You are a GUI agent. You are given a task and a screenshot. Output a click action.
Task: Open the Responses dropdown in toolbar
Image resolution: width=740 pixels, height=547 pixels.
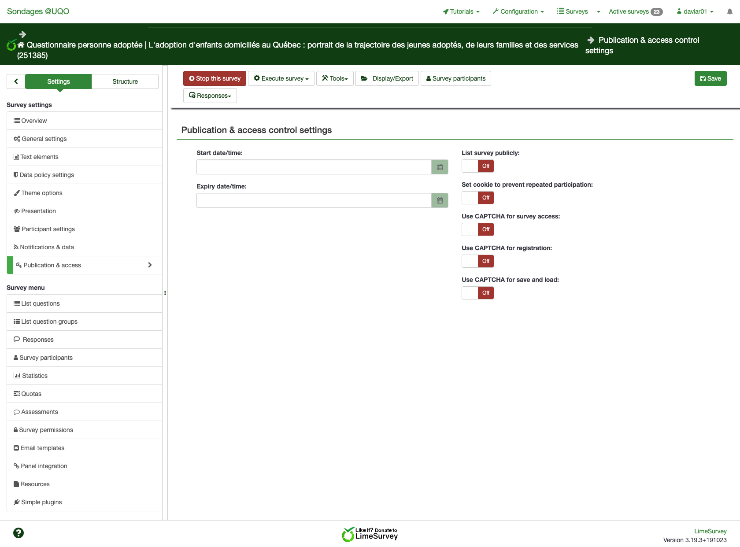(210, 96)
